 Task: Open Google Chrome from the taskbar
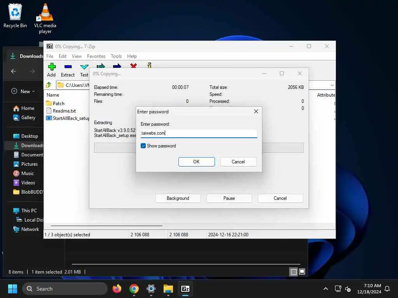click(134, 289)
